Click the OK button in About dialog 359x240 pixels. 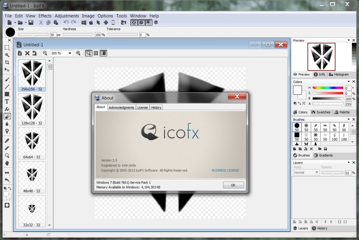coord(233,185)
